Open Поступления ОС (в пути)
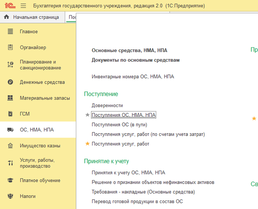 coord(119,125)
